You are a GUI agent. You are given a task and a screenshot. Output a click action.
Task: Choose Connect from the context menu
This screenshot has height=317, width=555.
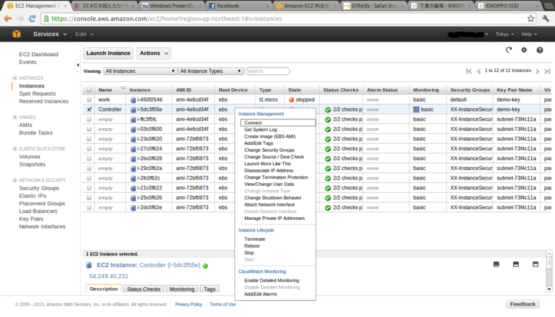277,123
